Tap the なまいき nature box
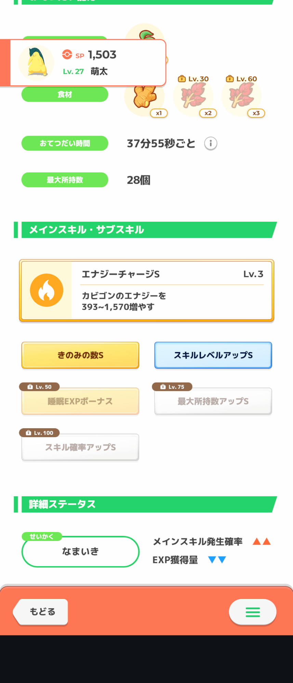 80,552
